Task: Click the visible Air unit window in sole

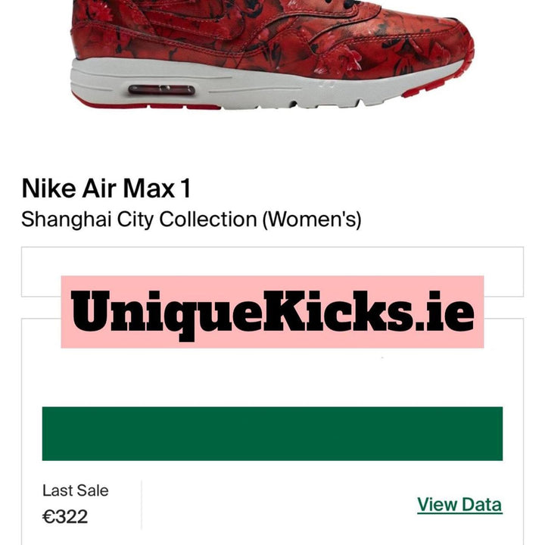Action: pyautogui.click(x=162, y=89)
